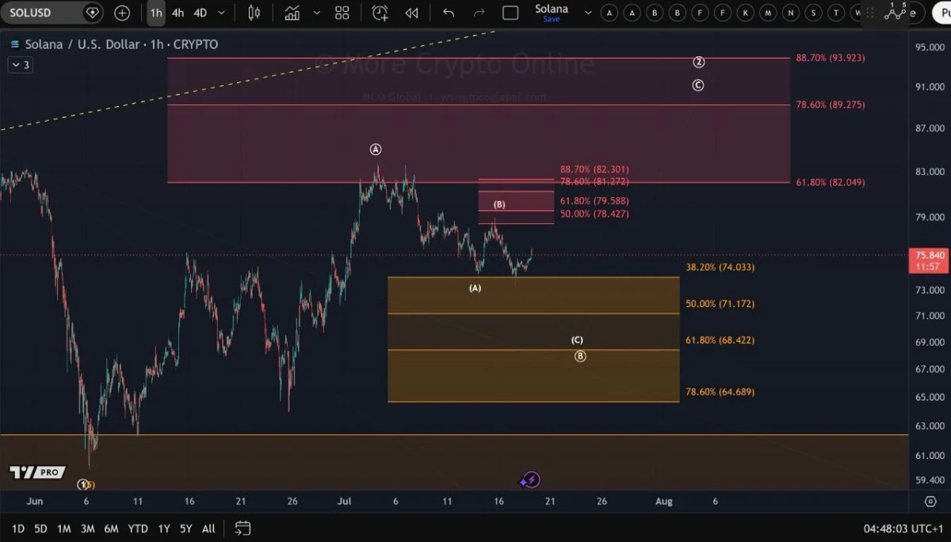Select the M circle label tool
The image size is (951, 542).
768,13
